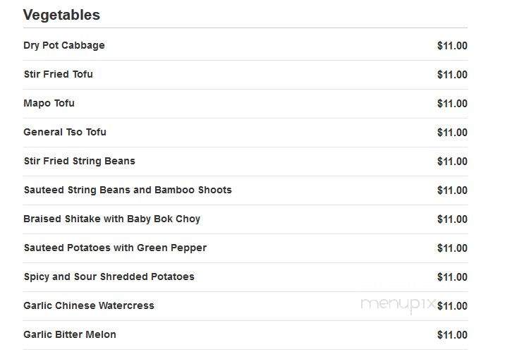Click the Dry Pot Cabbage price
Viewport: 512px width, 352px height.
pos(452,46)
